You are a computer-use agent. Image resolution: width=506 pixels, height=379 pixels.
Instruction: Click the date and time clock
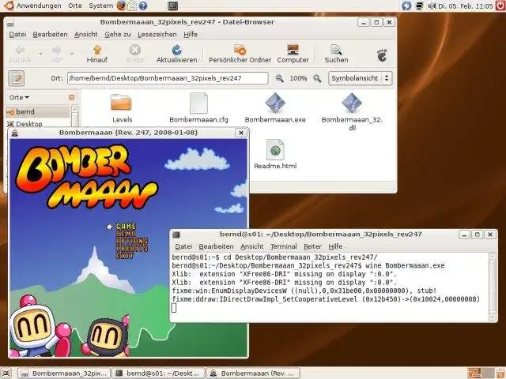pyautogui.click(x=466, y=6)
